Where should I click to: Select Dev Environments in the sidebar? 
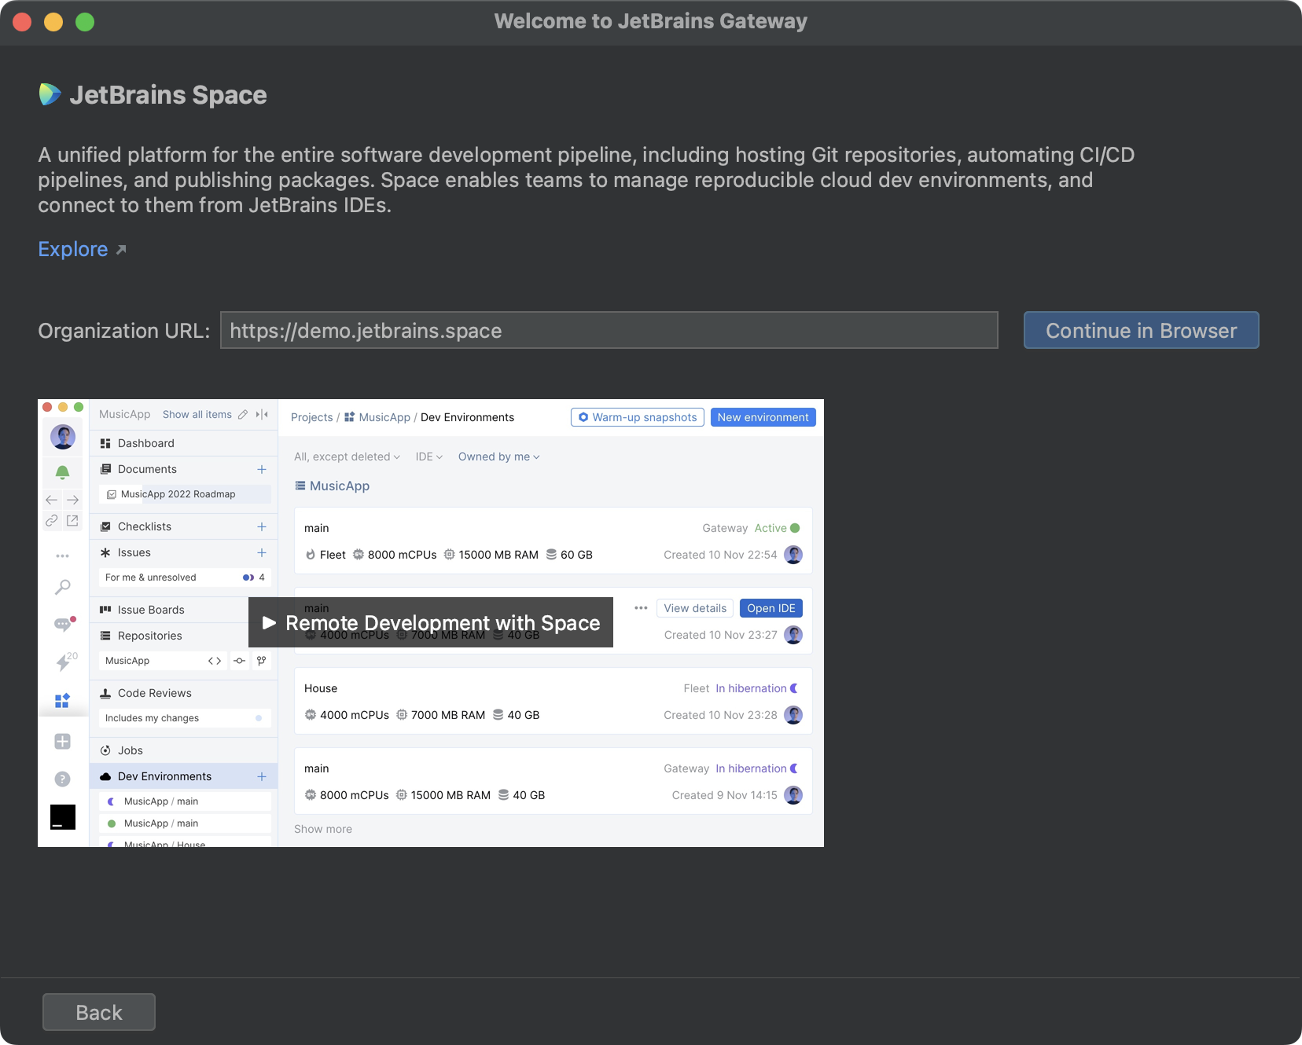(164, 776)
